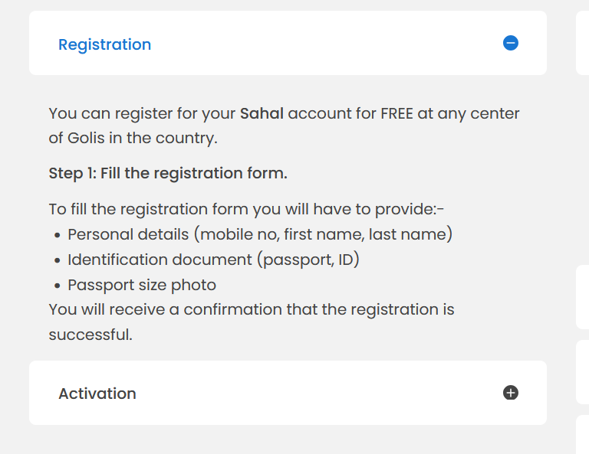Click the Activation section title

(97, 394)
